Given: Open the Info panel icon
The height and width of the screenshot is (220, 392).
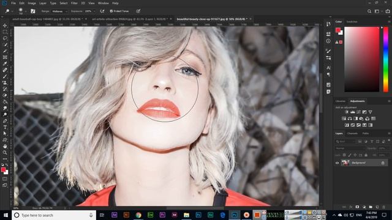Looking at the screenshot, I should click(x=328, y=41).
